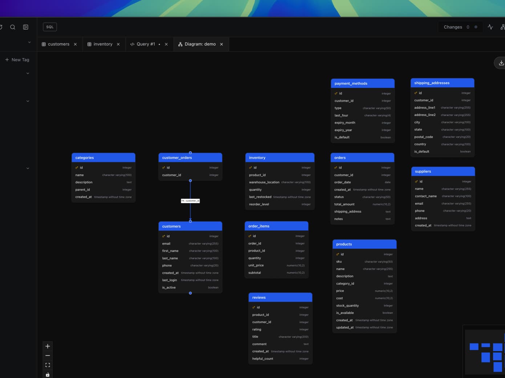Open the activity monitor icon near Changes
The image size is (505, 378).
click(490, 27)
